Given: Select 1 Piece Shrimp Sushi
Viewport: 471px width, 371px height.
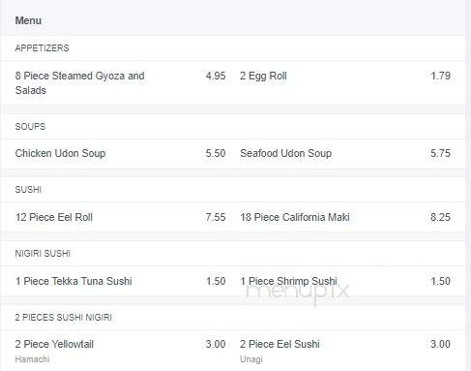Looking at the screenshot, I should pos(288,281).
